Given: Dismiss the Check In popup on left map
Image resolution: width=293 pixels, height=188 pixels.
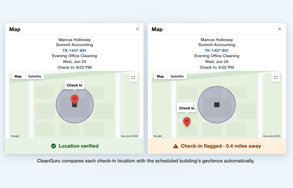Looking at the screenshot, I should point(81,82).
